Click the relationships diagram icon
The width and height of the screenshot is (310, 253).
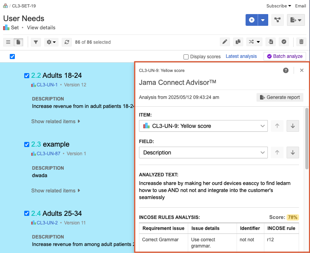278,20
